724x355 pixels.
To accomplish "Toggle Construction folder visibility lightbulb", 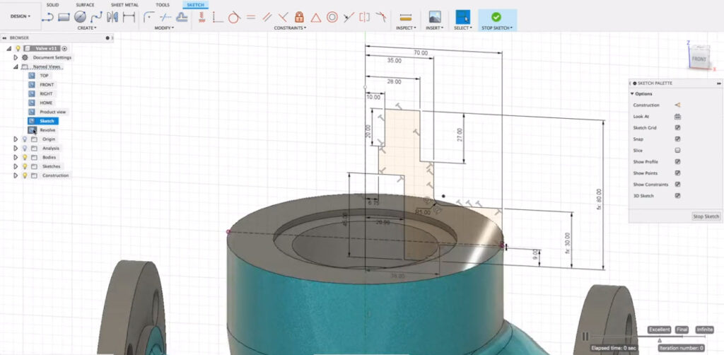I will click(x=25, y=175).
